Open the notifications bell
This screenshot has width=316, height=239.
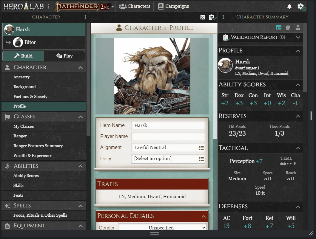pos(289,7)
